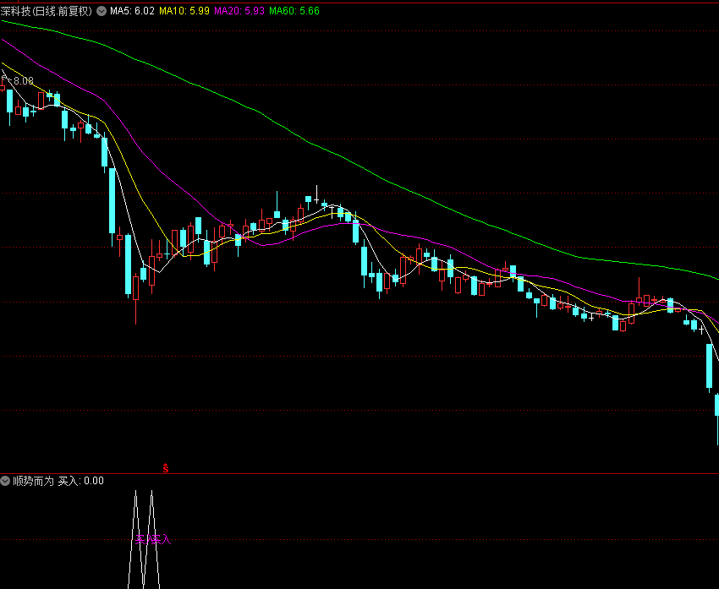Click the magenta 买入 signal marker
719x589 pixels.
160,539
